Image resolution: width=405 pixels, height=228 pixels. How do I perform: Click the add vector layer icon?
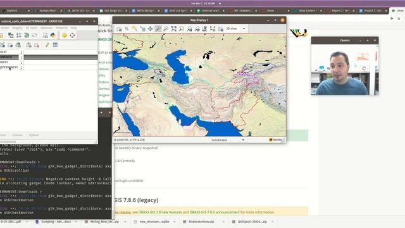[3, 45]
